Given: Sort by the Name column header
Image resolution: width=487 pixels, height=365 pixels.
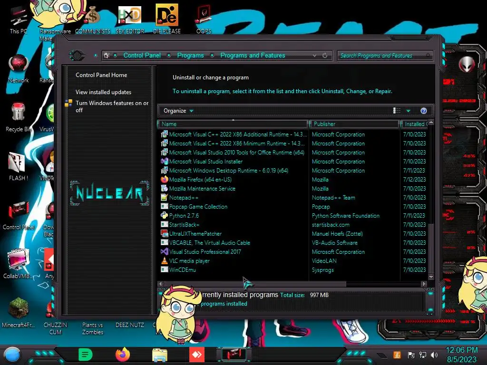Looking at the screenshot, I should point(233,124).
